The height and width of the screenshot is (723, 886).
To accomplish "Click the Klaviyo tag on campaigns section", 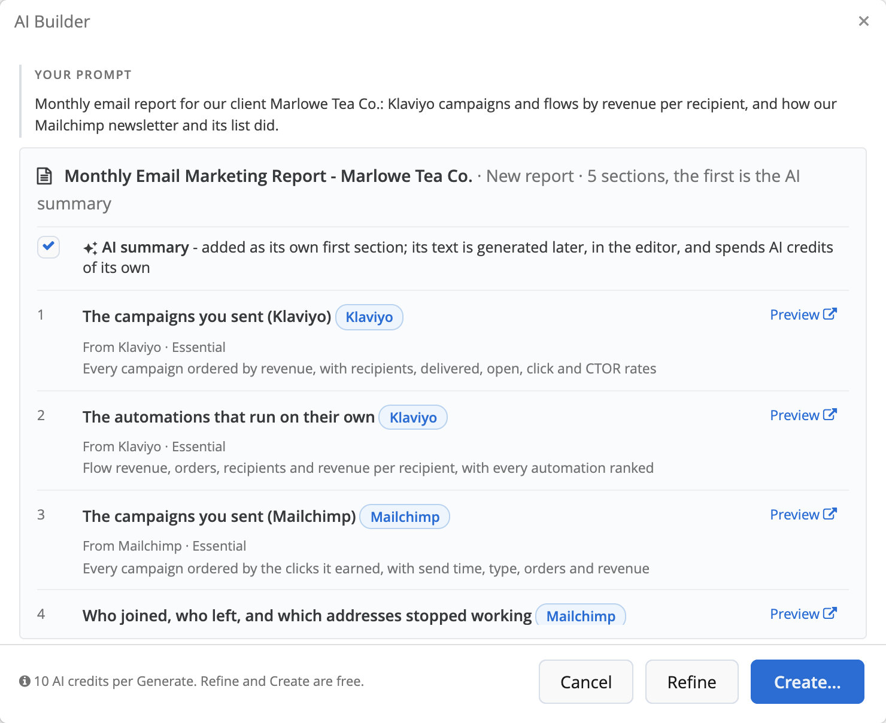I will pyautogui.click(x=369, y=317).
